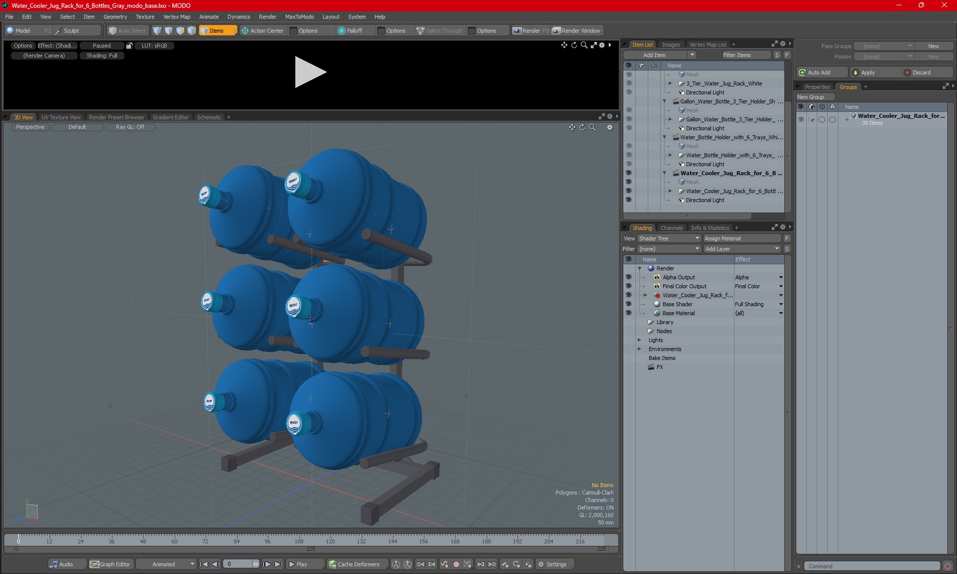Select Vertices selection mode icon
The height and width of the screenshot is (574, 957).
tap(157, 30)
